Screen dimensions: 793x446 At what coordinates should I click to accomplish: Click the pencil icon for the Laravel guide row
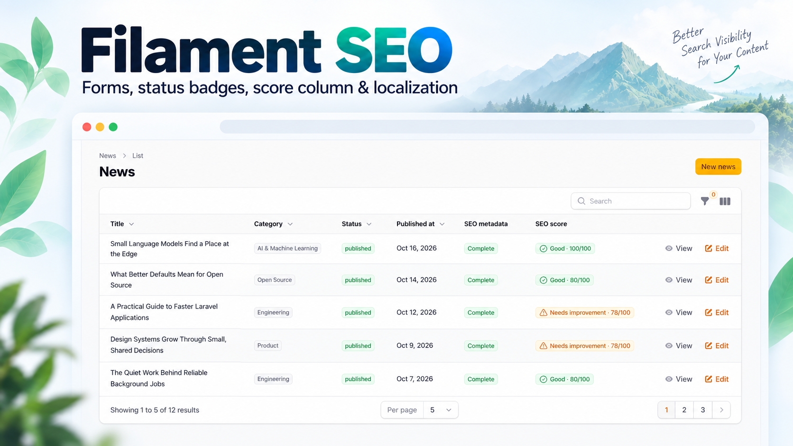point(709,312)
